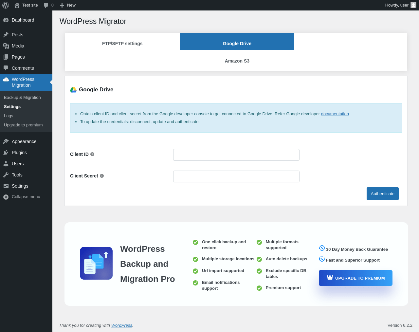Open the Howdy, user account menu
Viewport: 419px width, 332px height.
(x=397, y=5)
